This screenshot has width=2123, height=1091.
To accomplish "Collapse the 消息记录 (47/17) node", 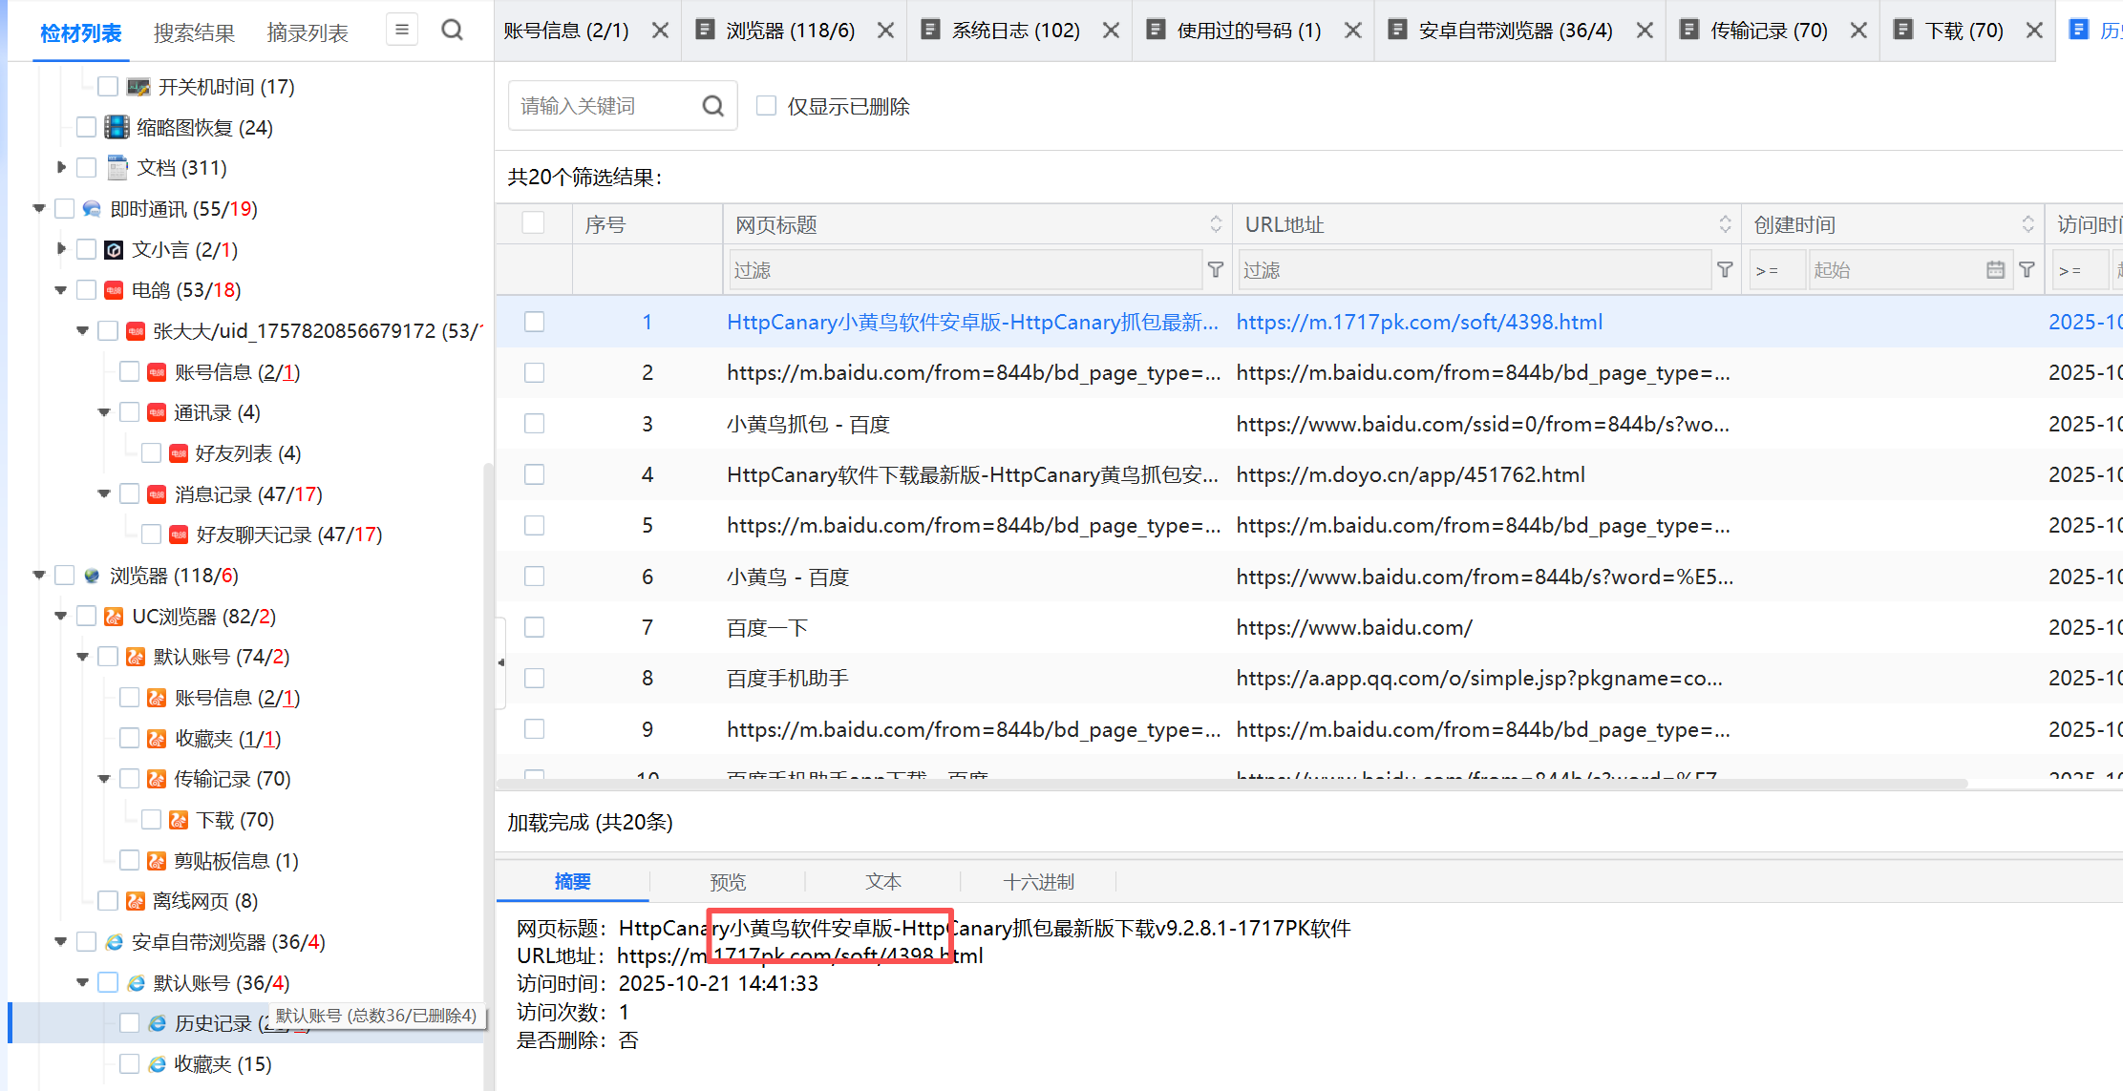I will (x=104, y=493).
